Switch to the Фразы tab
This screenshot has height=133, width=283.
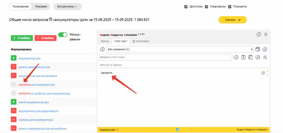click(x=105, y=41)
